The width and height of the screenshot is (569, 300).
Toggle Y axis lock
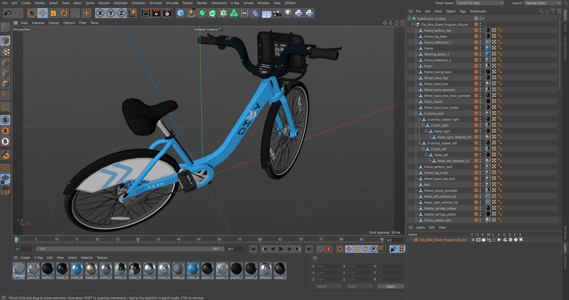pos(111,13)
